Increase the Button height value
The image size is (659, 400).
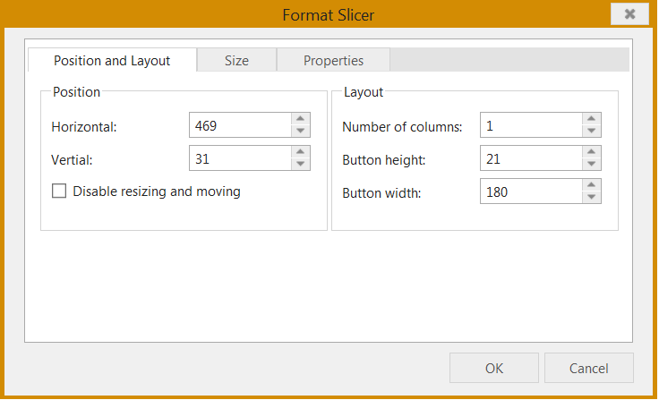point(591,152)
